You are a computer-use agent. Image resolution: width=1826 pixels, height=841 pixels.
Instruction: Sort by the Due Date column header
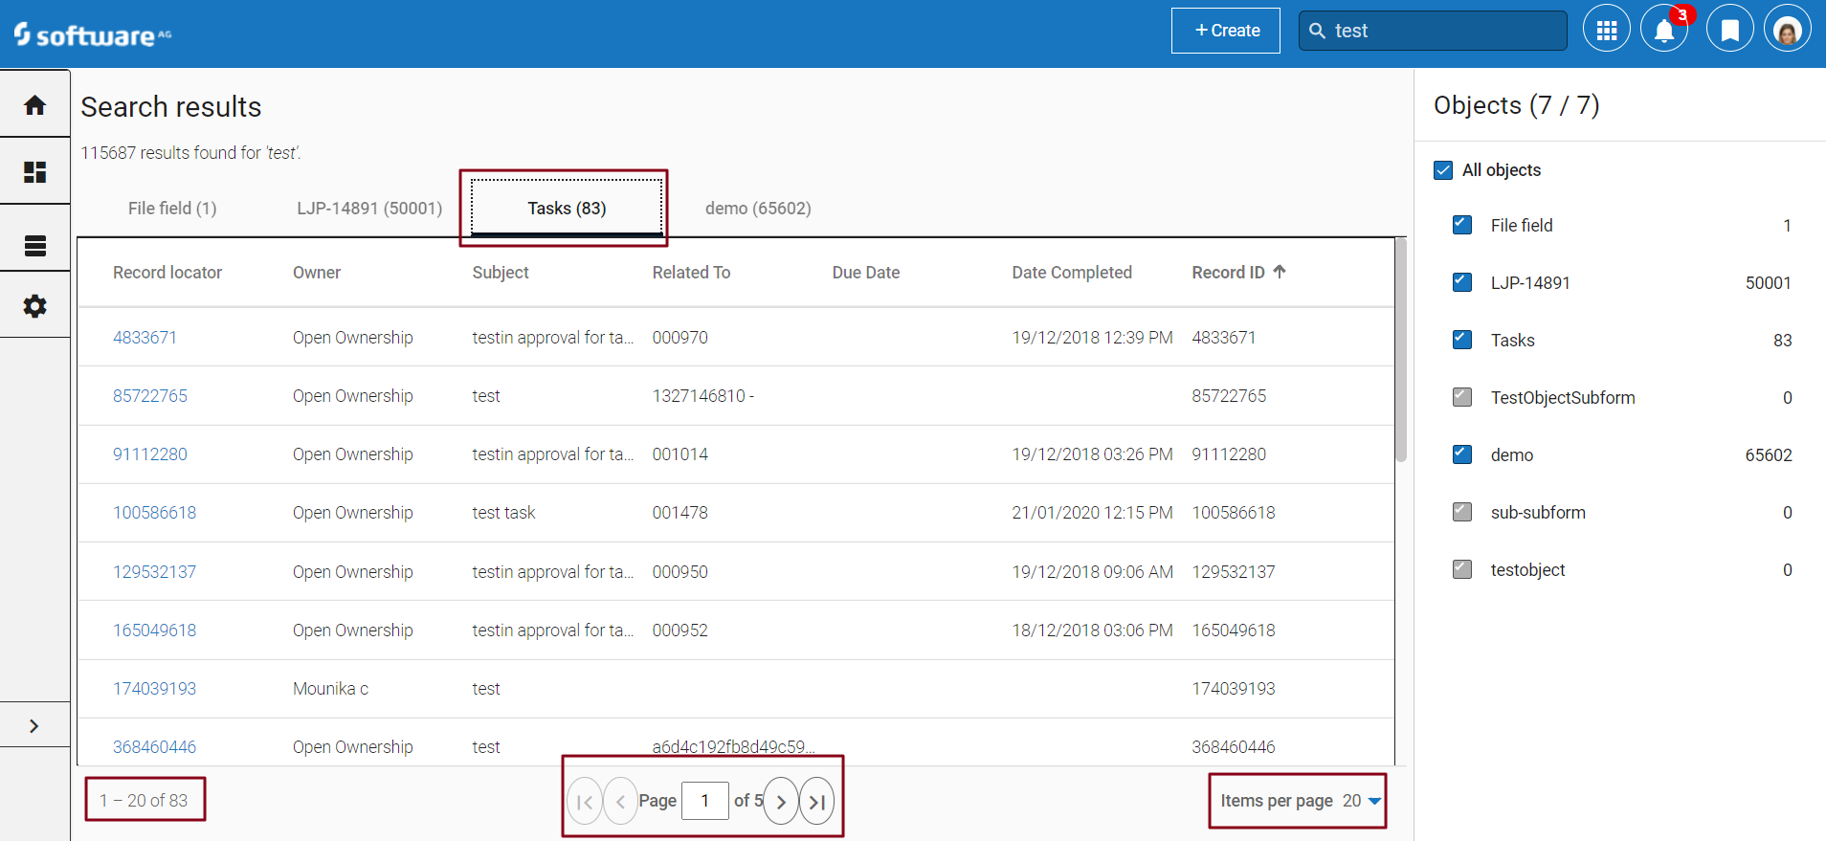click(x=866, y=273)
